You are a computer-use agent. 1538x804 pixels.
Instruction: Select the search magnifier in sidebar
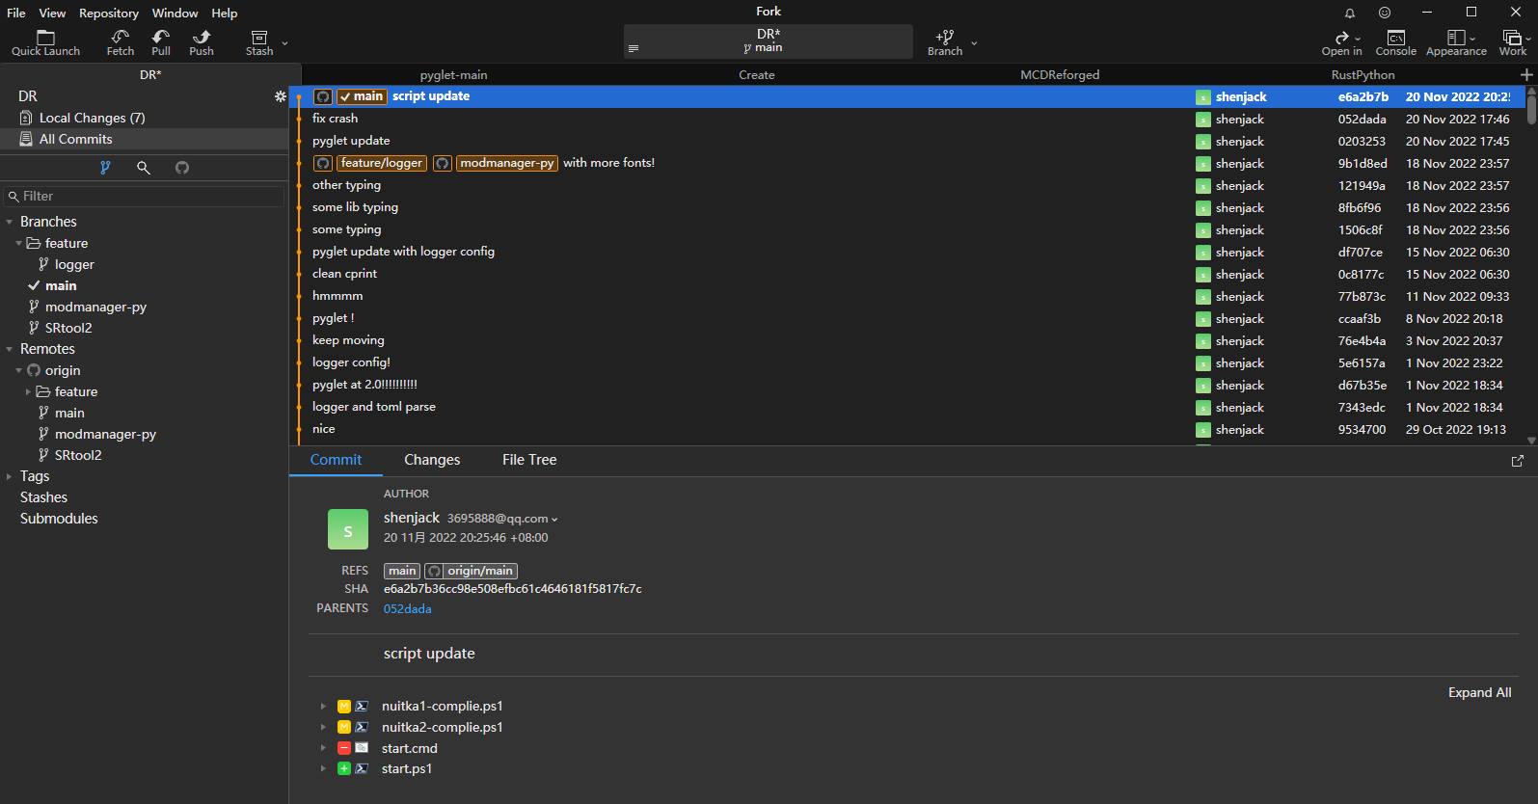pyautogui.click(x=144, y=168)
